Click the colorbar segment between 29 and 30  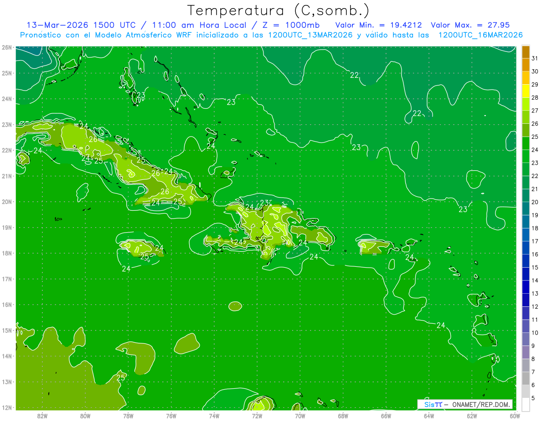pyautogui.click(x=526, y=78)
